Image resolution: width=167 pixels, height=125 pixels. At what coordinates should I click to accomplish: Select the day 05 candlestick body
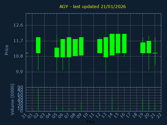pos(57,52)
